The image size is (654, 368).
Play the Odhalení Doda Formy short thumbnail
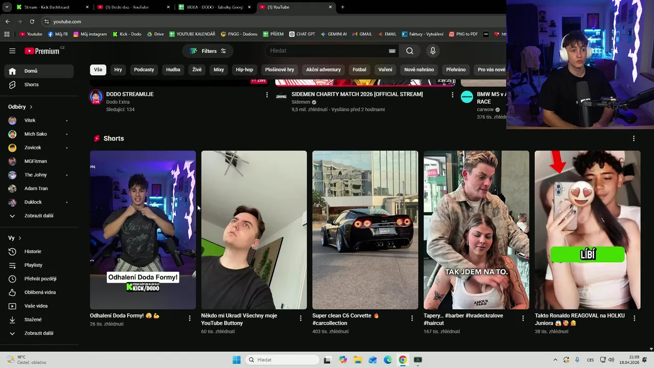pos(143,230)
